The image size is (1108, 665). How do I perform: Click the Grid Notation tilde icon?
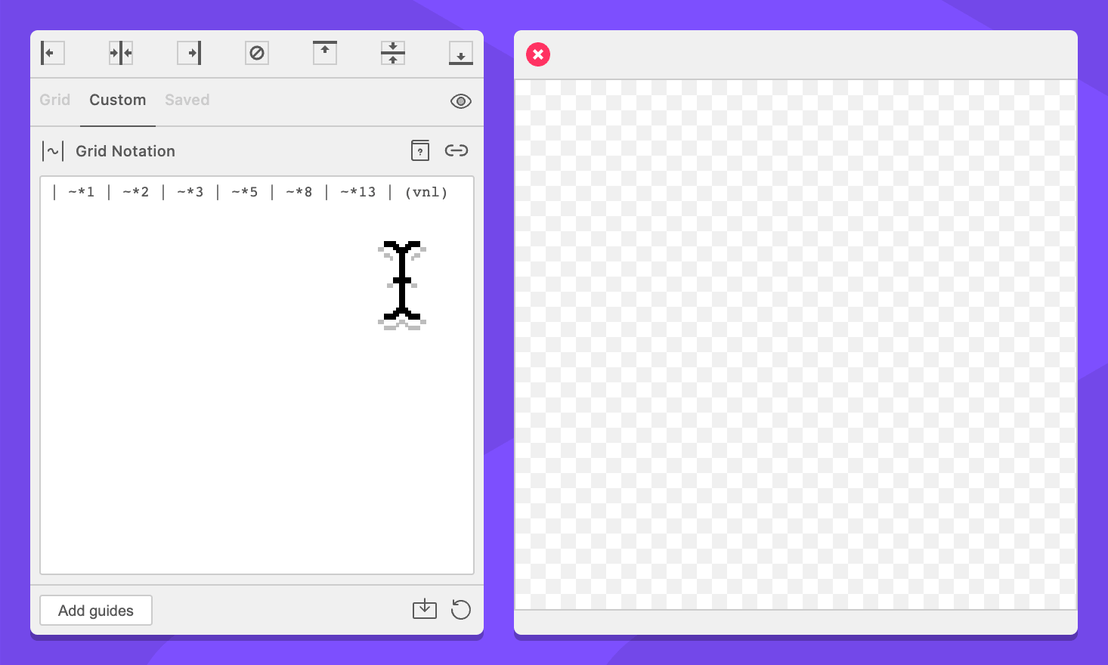point(53,151)
